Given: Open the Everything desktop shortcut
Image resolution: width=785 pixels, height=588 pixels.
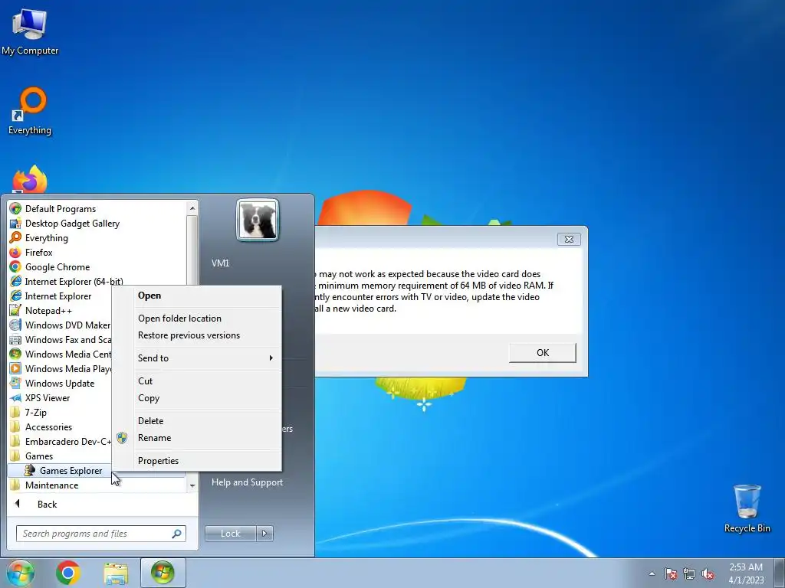Looking at the screenshot, I should 30,111.
